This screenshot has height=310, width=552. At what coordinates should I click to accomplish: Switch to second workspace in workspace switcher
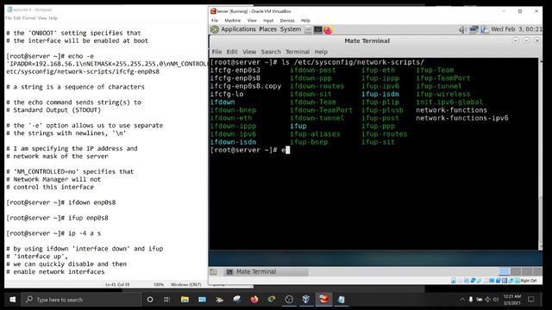[x=516, y=271]
